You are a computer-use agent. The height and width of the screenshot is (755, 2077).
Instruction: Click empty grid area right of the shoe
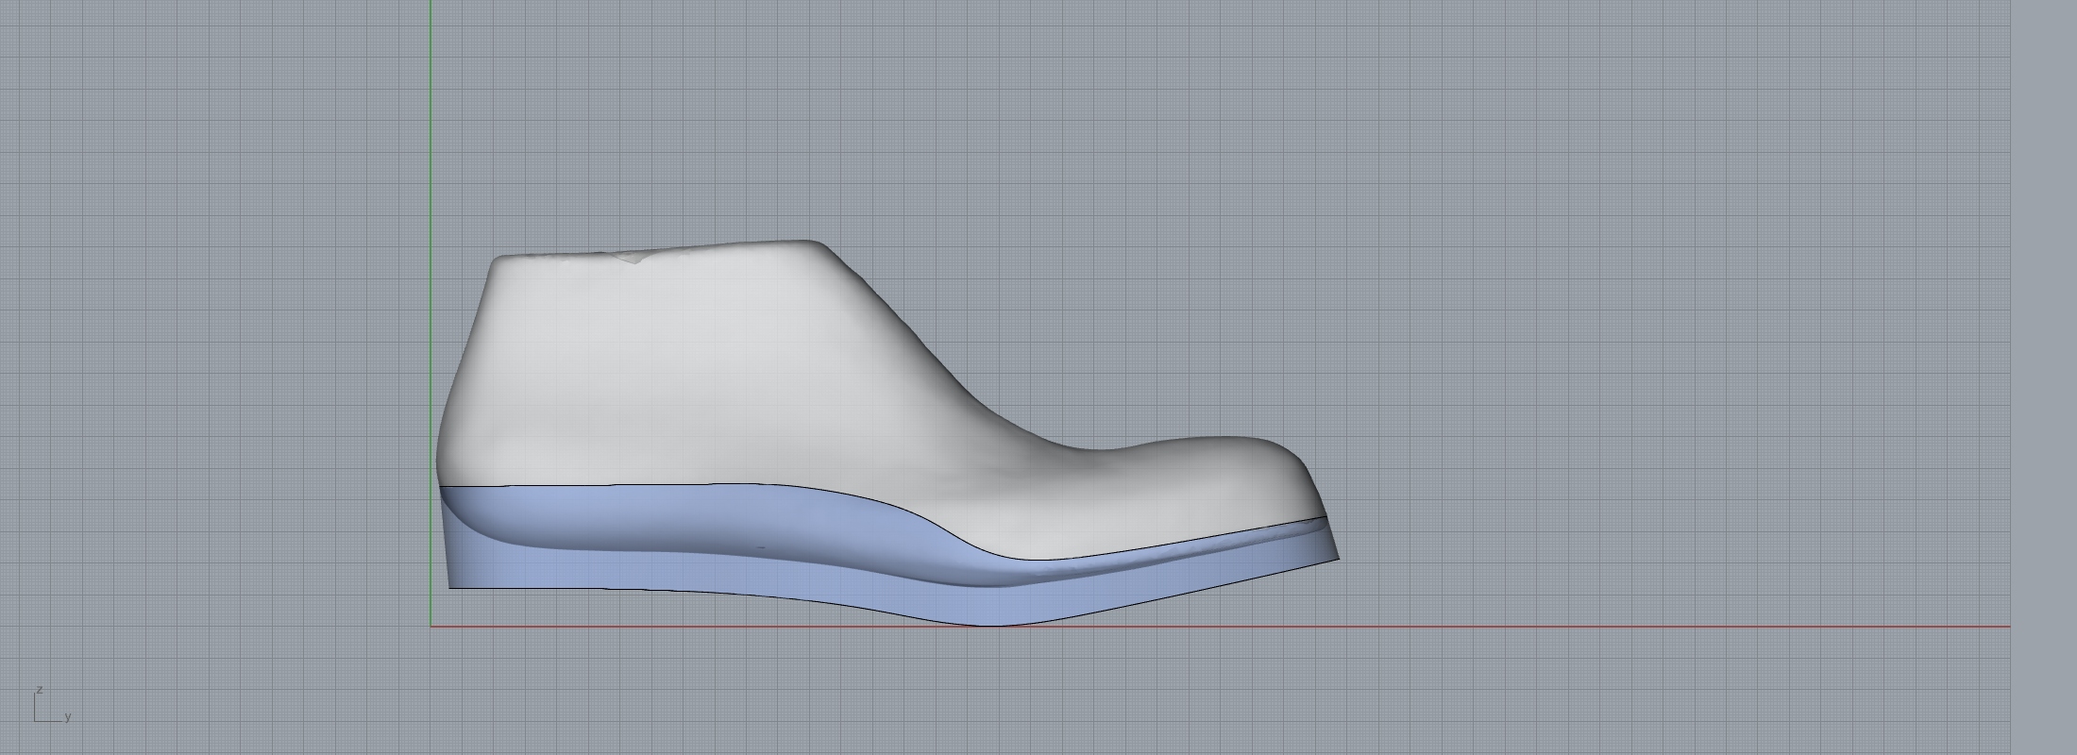tap(1652, 330)
